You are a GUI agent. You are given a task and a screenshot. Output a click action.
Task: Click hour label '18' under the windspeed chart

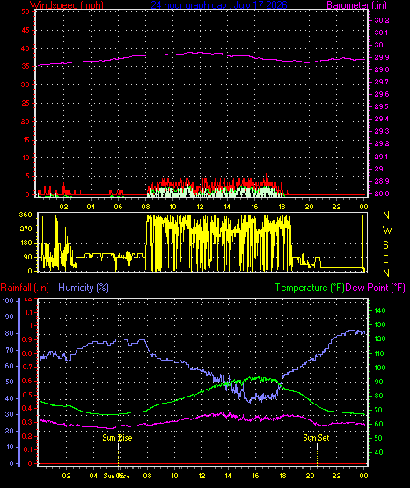point(282,207)
